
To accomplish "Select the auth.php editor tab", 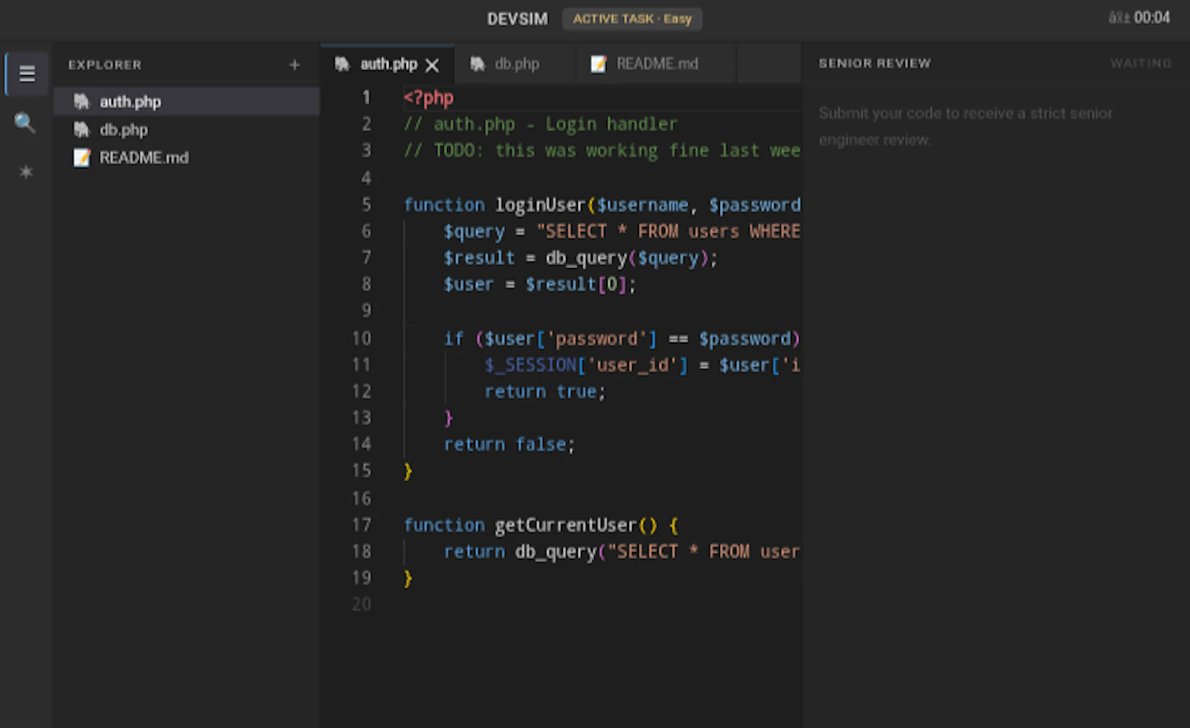I will pyautogui.click(x=388, y=64).
